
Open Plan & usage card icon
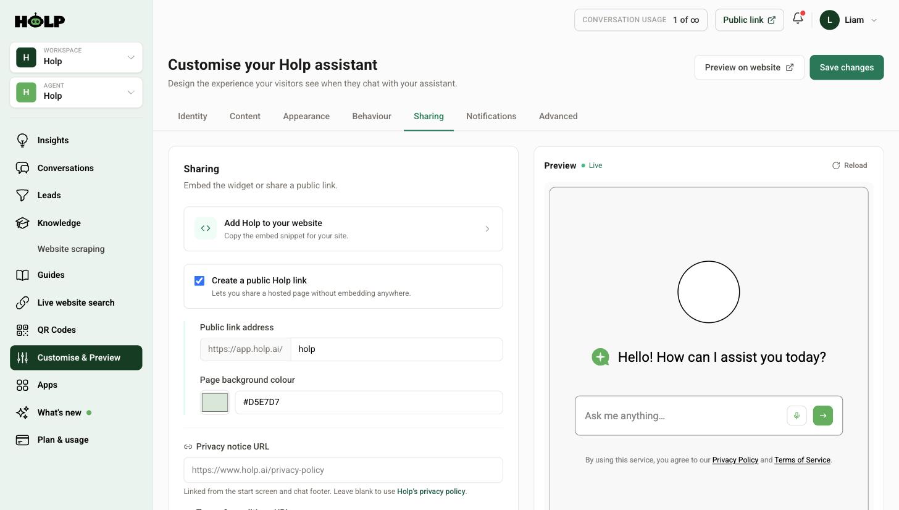tap(22, 440)
